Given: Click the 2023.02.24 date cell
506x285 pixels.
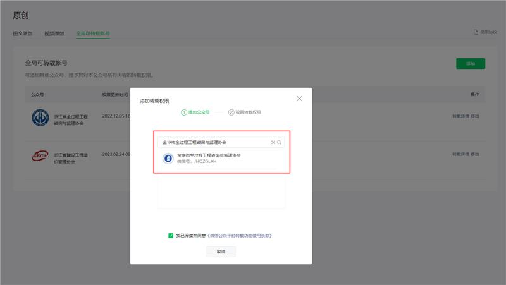Looking at the screenshot, I should click(116, 154).
